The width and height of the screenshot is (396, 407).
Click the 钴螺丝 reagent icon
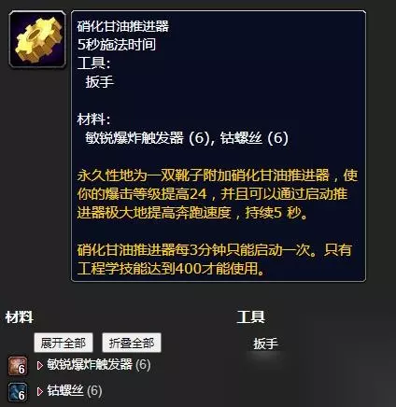tap(18, 392)
